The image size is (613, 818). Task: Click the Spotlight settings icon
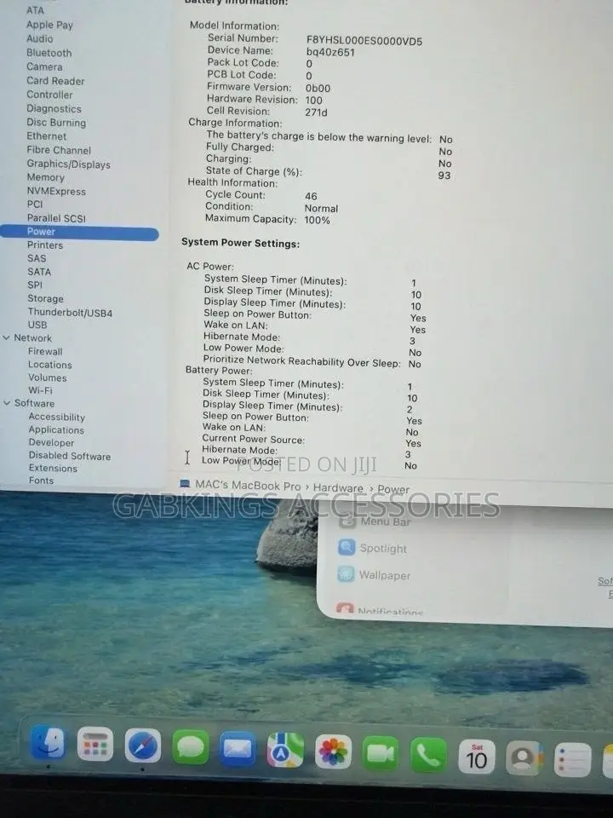click(x=347, y=547)
